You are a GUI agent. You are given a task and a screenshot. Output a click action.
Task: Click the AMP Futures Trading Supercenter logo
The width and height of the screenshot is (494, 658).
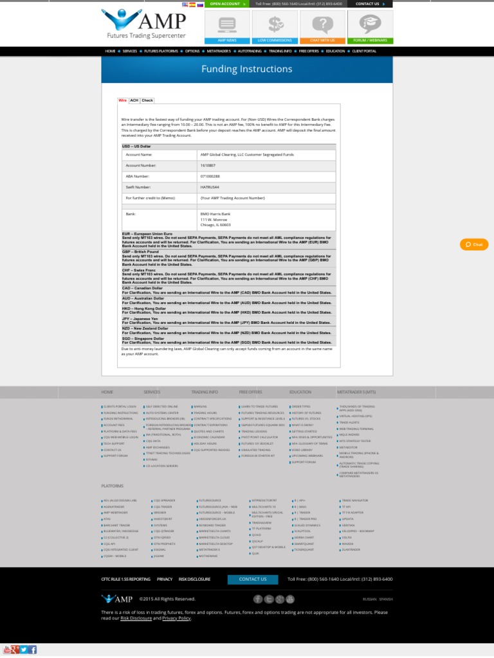pos(143,24)
